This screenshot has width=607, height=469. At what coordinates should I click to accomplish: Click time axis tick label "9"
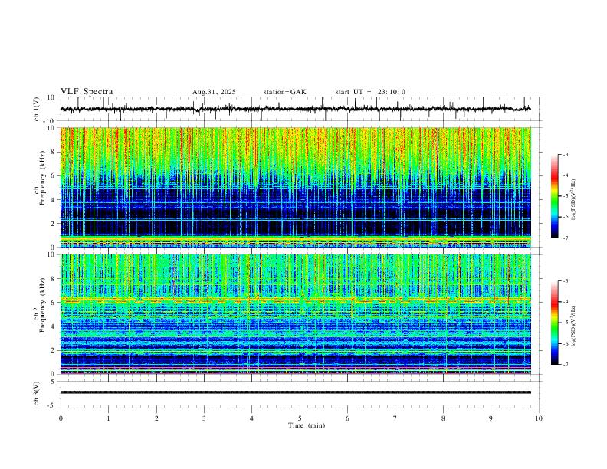(x=491, y=418)
